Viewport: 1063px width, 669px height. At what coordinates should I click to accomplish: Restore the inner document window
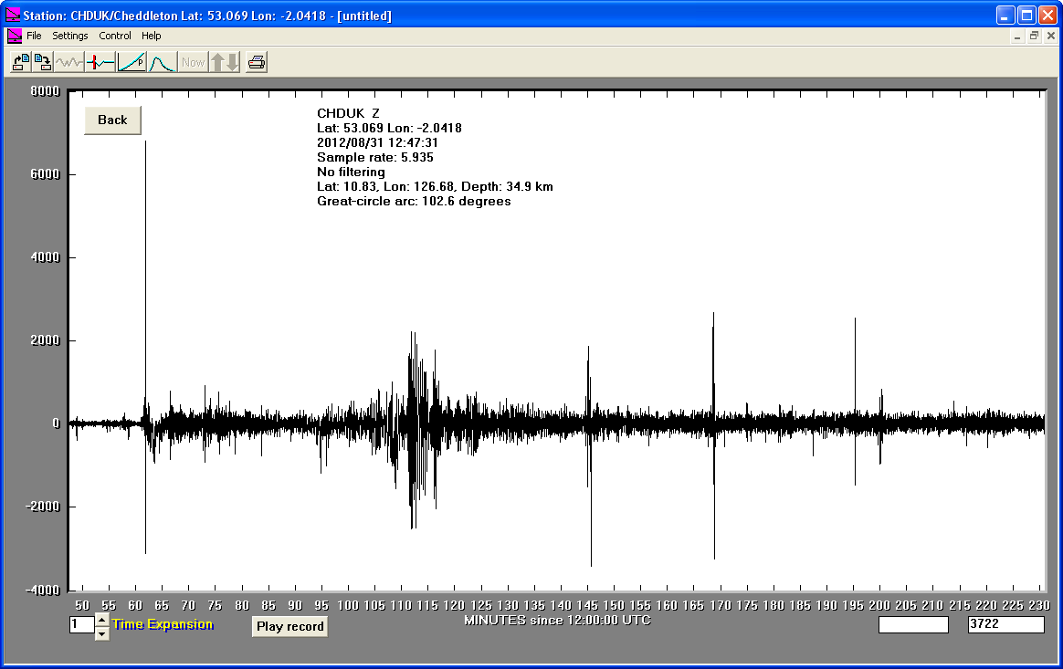coord(1034,36)
